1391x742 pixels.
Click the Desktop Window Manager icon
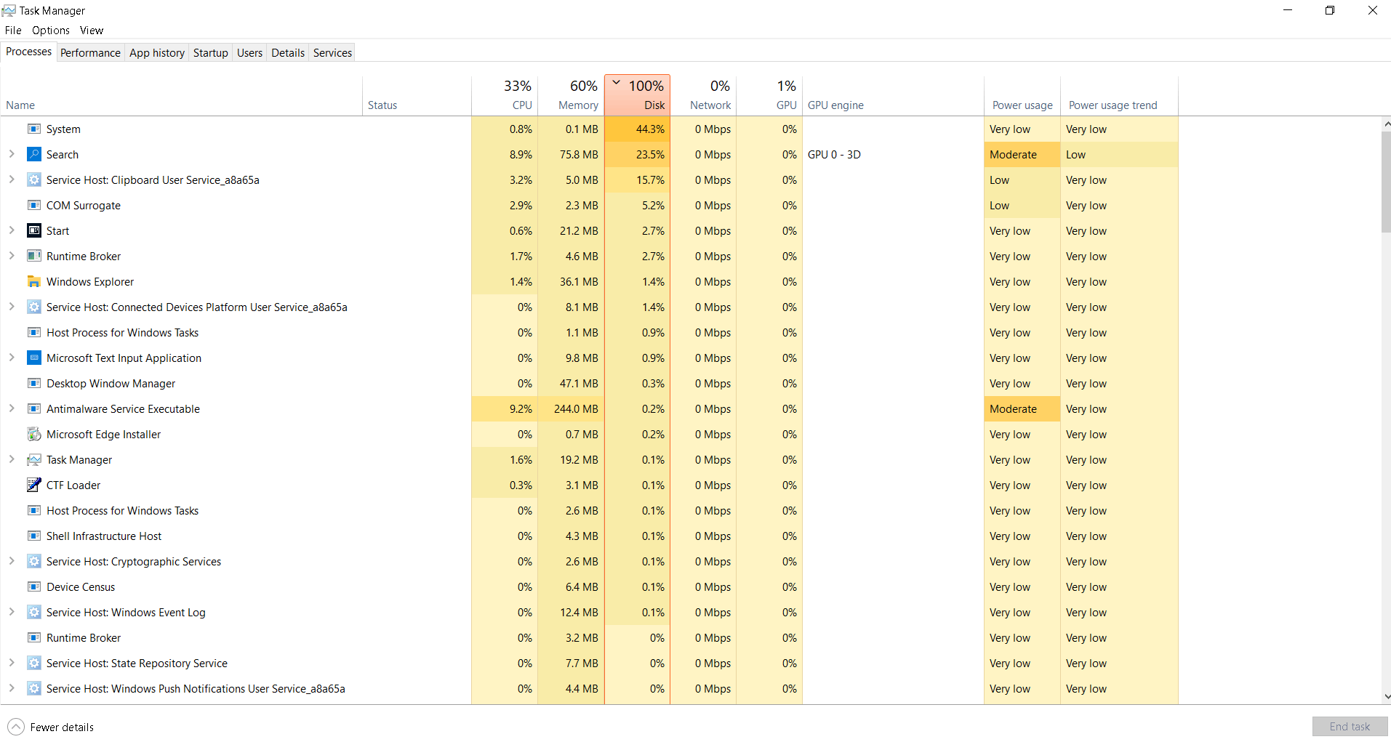(x=34, y=383)
